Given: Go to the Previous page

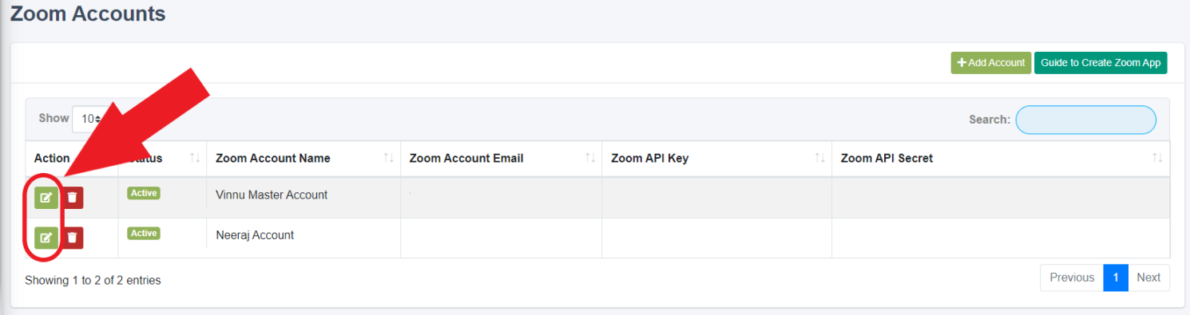Looking at the screenshot, I should point(1072,278).
